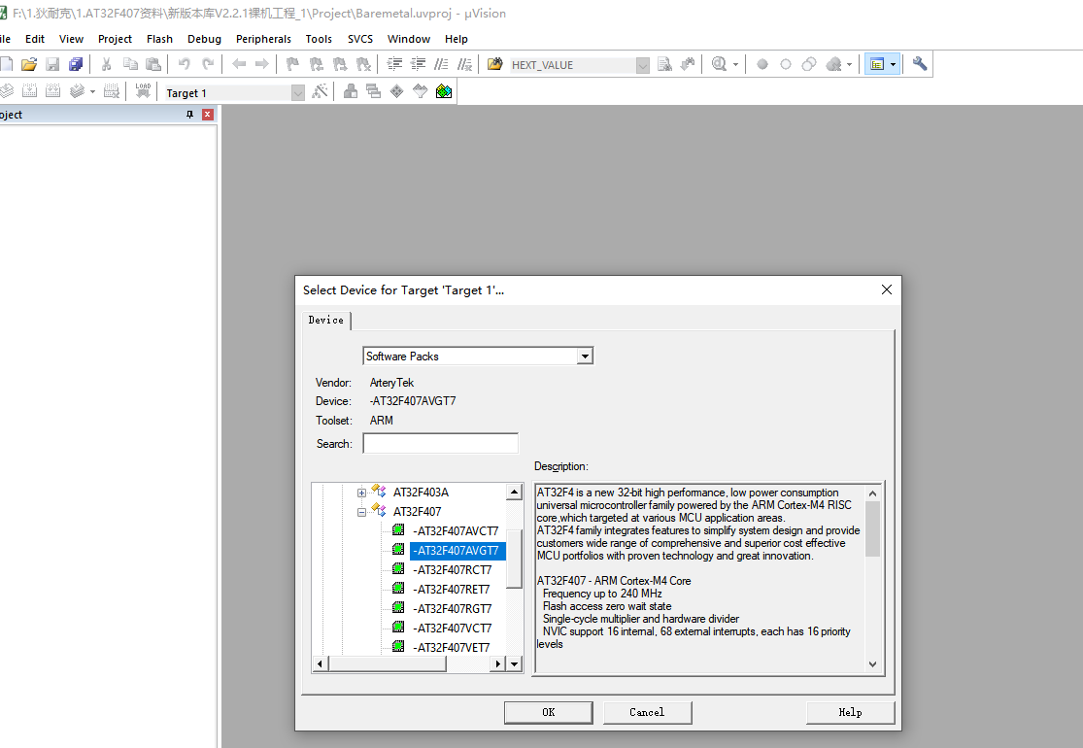This screenshot has width=1083, height=748.
Task: Click the OK button
Action: [549, 713]
